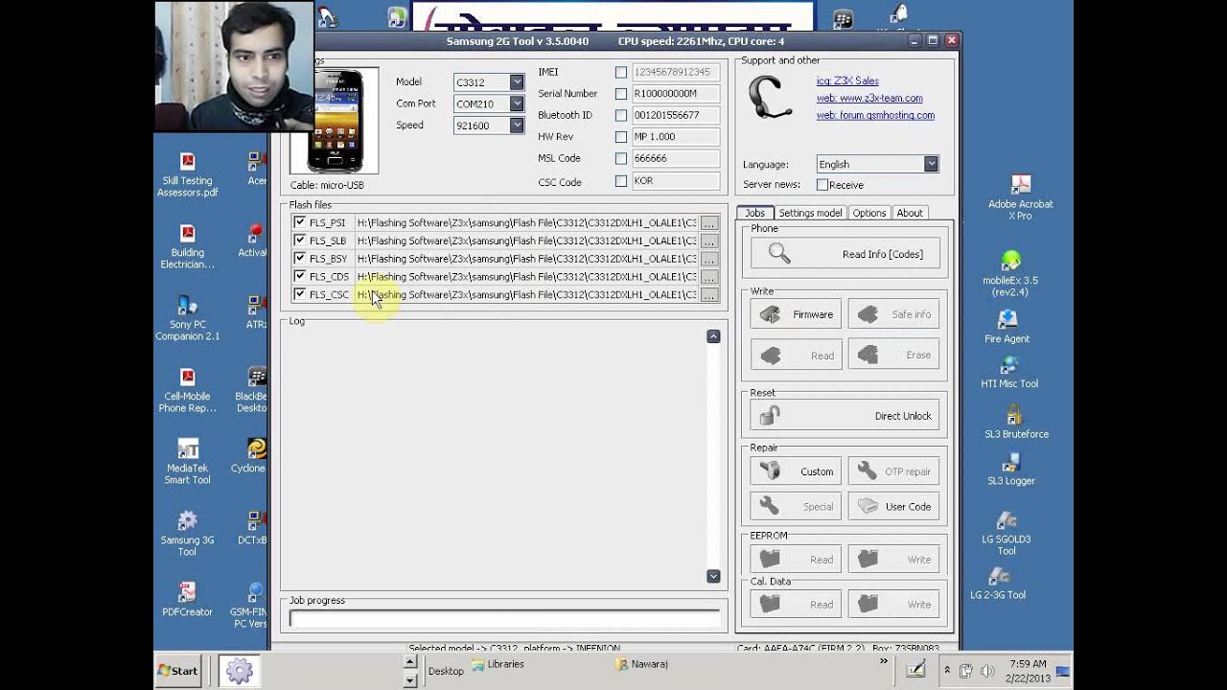1227x690 pixels.
Task: Toggle the Bluetooth ID checkbox
Action: (621, 115)
